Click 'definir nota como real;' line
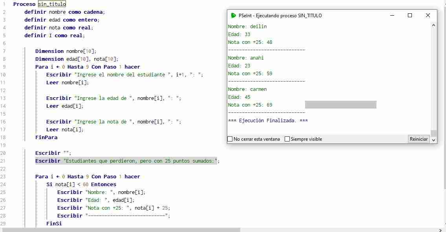 click(x=58, y=27)
